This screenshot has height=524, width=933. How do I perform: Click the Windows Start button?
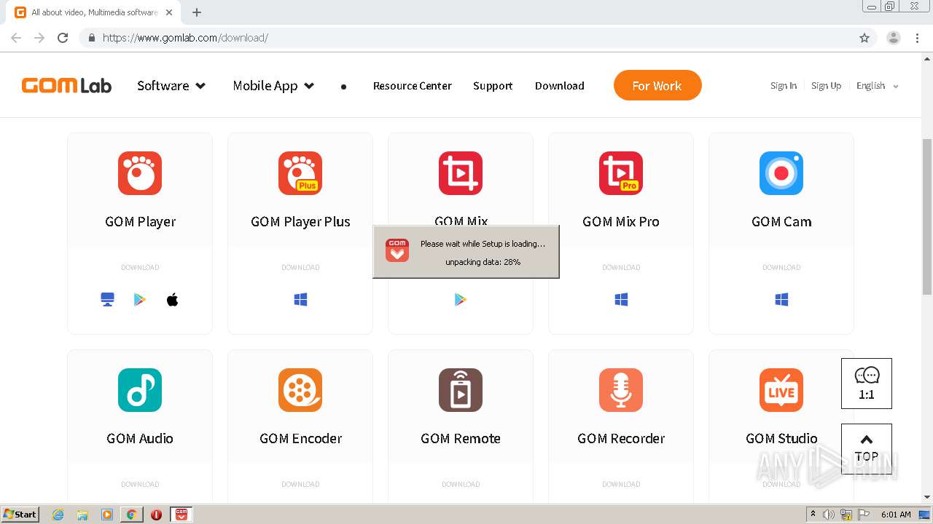click(20, 514)
